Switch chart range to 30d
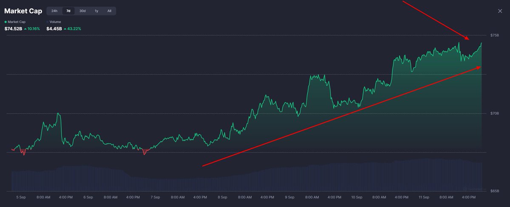Screen dimensions: 510x207 click(x=82, y=11)
